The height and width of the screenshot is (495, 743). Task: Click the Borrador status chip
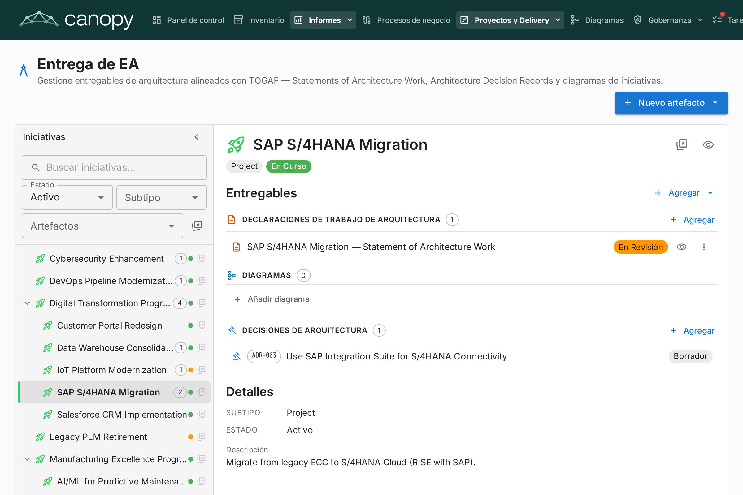coord(690,356)
